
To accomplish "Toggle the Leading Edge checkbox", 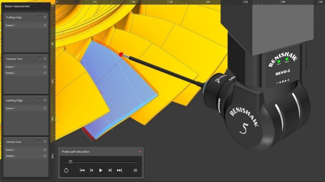I will pyautogui.click(x=40, y=100).
